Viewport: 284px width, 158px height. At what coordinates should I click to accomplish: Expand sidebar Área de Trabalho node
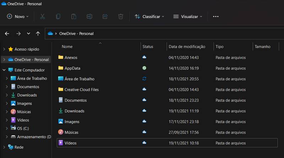pos(7,78)
